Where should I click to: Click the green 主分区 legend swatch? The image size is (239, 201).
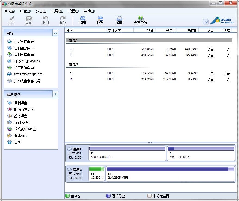click(67, 196)
